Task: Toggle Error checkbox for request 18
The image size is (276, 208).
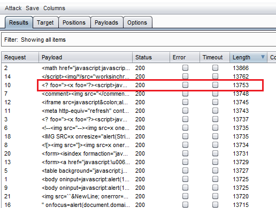Action: (x=185, y=136)
